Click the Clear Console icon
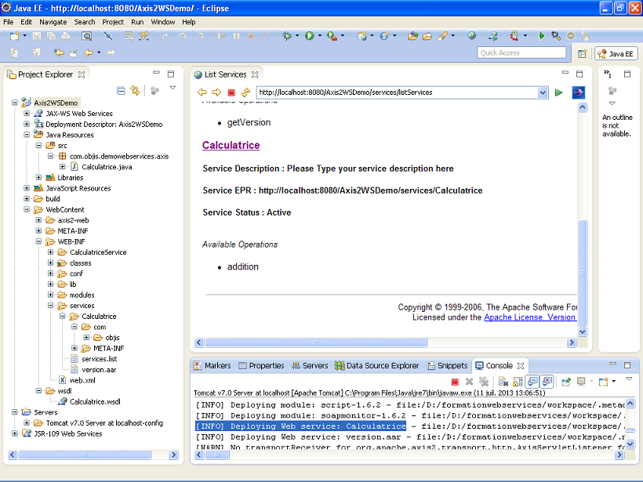This screenshot has height=482, width=643. click(x=503, y=382)
